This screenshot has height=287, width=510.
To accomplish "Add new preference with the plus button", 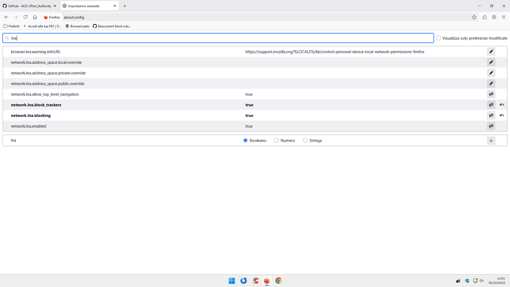I will (x=491, y=141).
